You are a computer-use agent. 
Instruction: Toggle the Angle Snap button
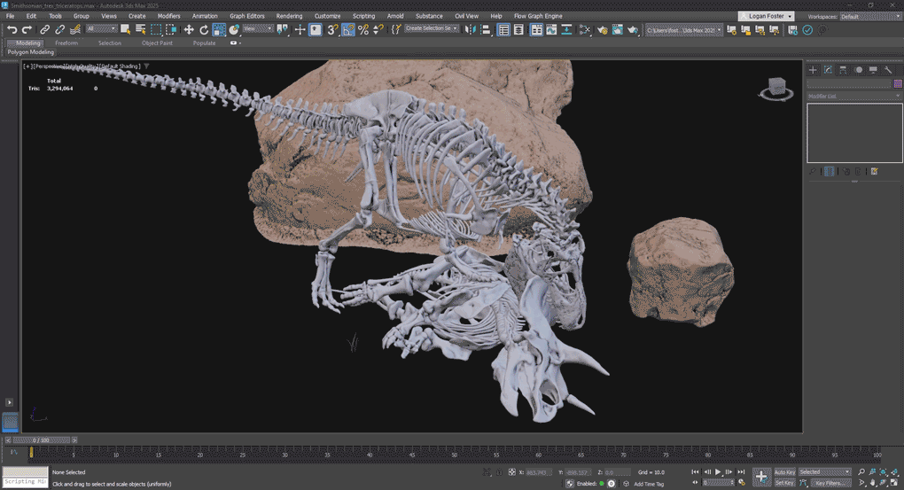tap(348, 30)
